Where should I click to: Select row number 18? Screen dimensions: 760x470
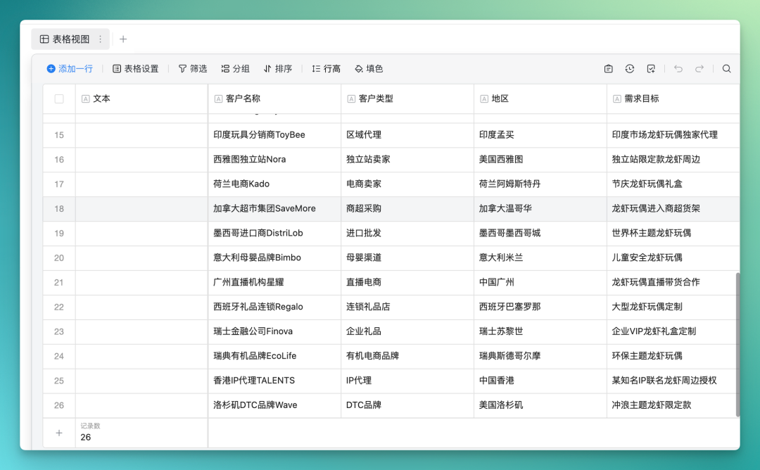click(59, 209)
